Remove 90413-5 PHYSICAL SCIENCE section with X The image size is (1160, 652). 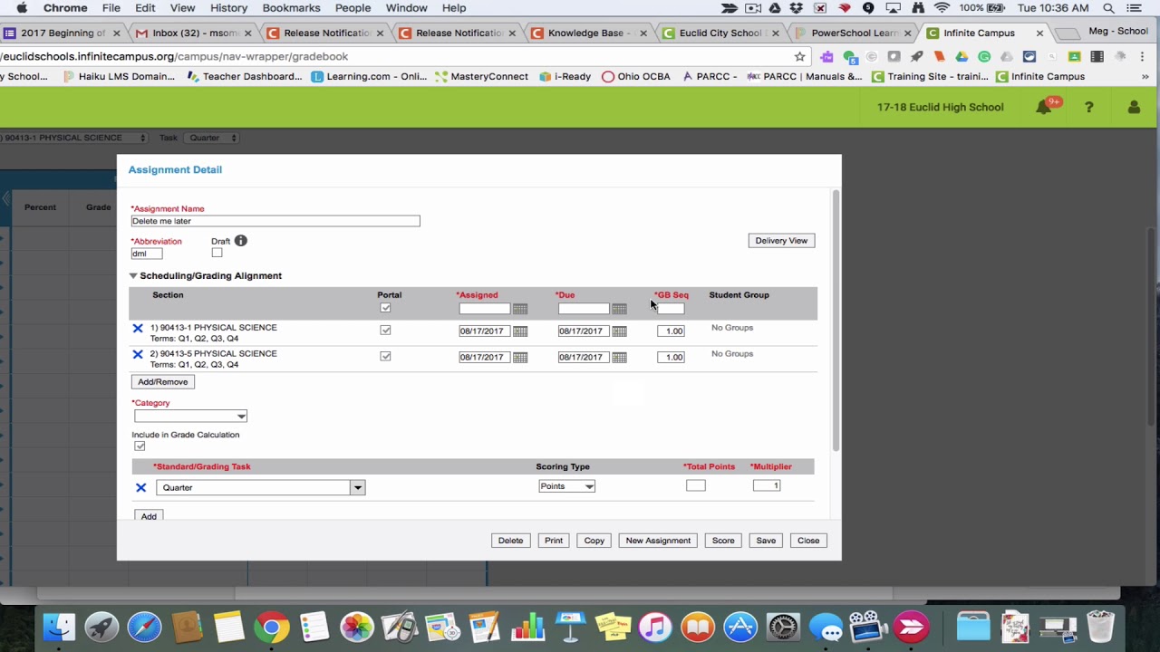[x=138, y=354]
